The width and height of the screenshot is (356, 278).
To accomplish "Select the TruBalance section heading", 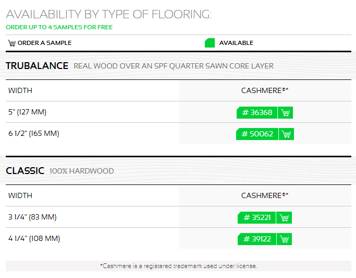I will (x=37, y=66).
